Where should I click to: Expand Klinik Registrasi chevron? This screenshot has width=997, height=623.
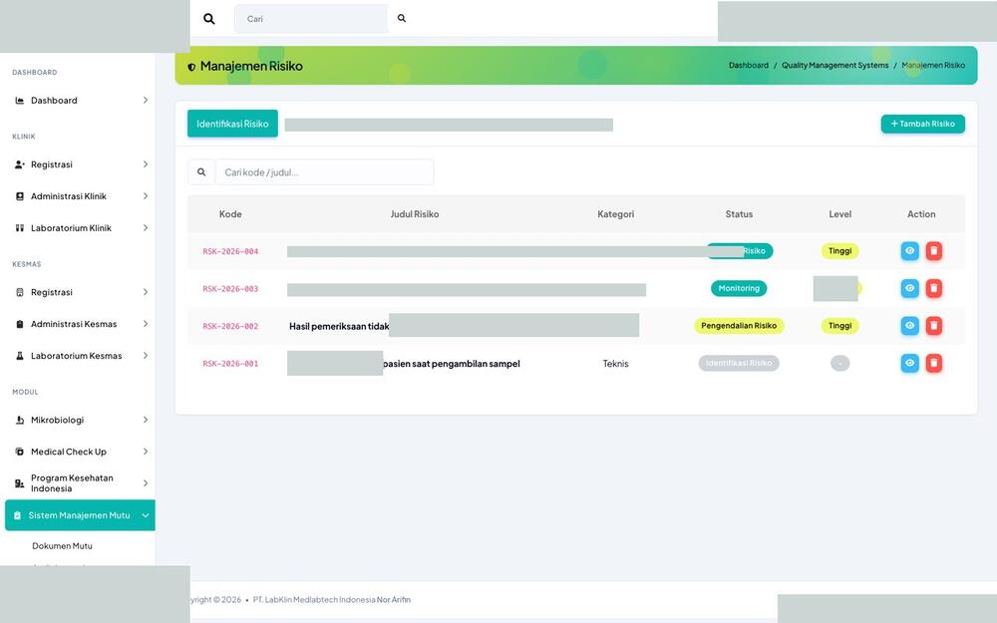145,164
